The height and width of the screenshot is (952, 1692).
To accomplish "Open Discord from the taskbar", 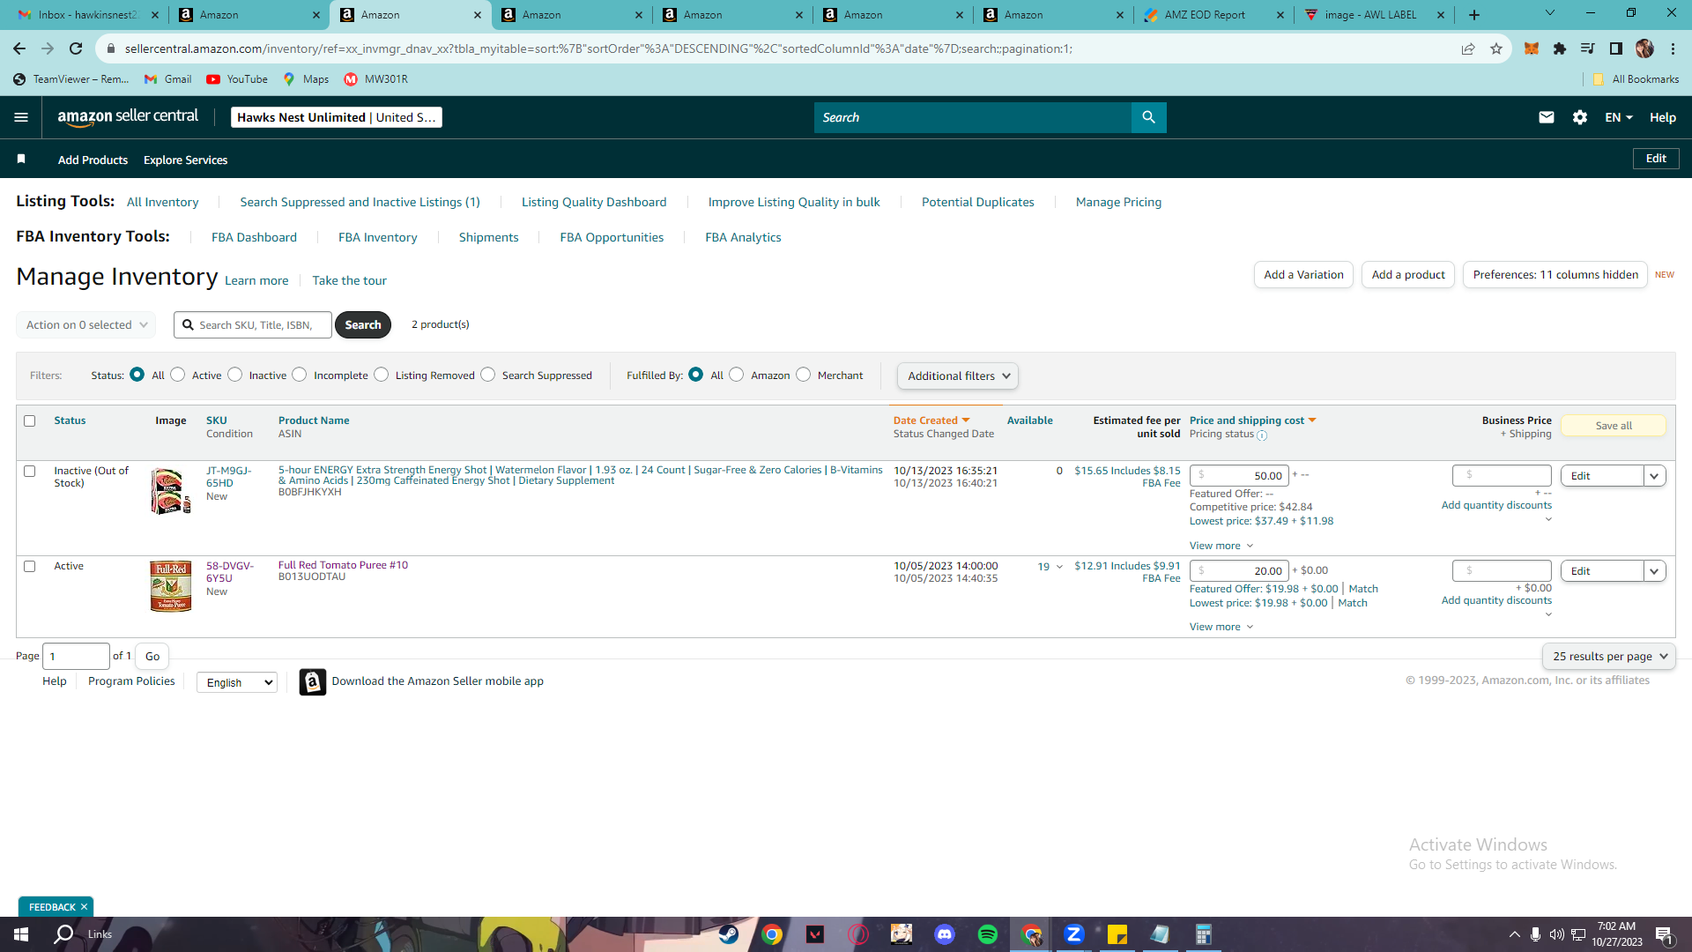I will [x=945, y=934].
